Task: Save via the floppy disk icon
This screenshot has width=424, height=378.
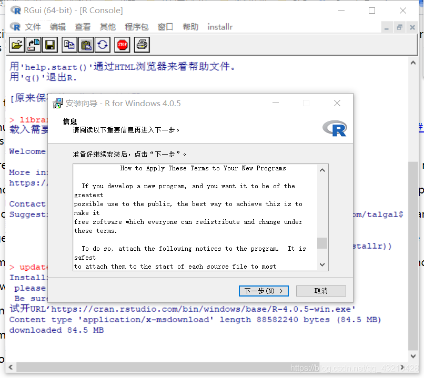Action: point(50,45)
